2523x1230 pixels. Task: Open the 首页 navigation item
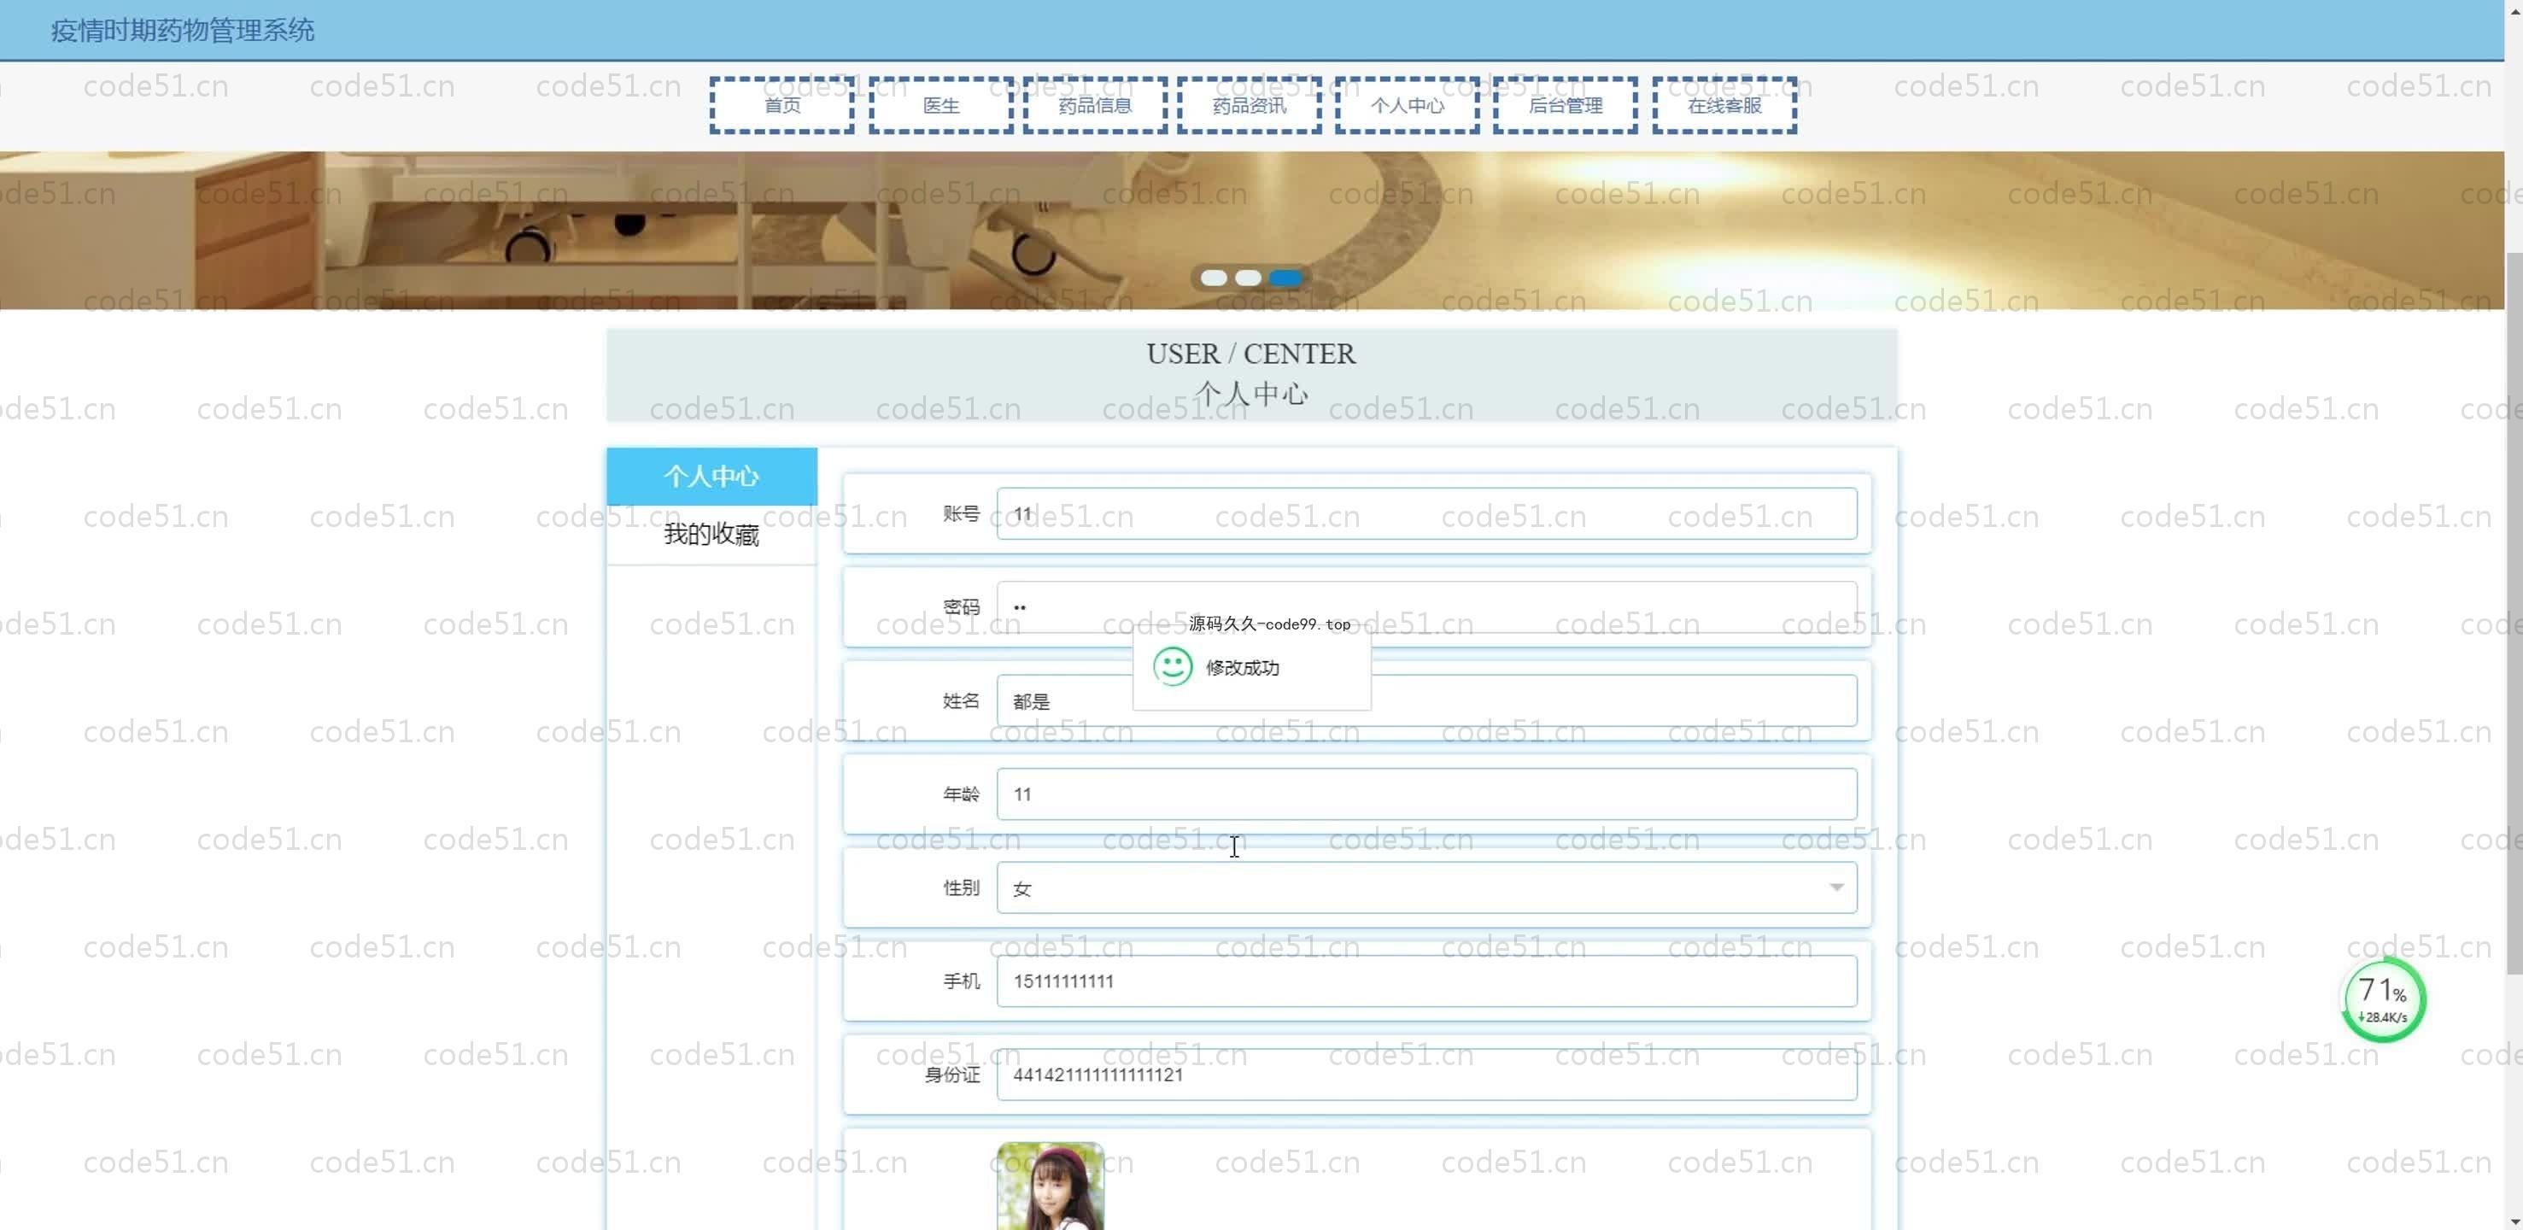click(781, 105)
